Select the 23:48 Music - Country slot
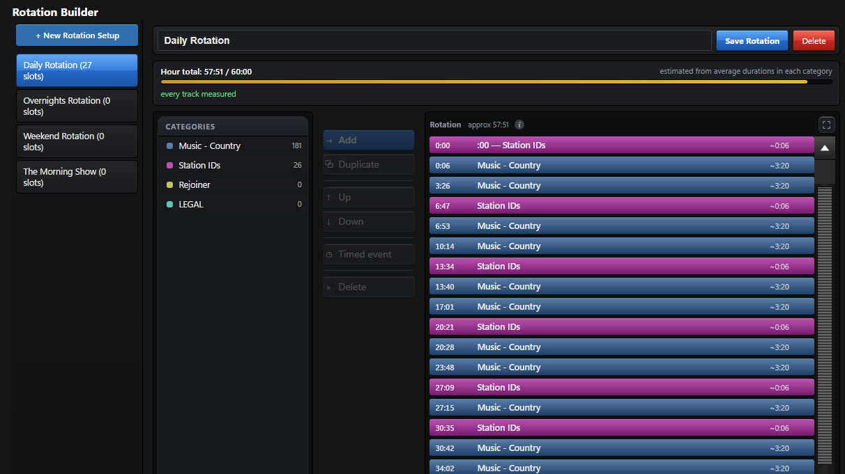The width and height of the screenshot is (845, 474). (622, 368)
